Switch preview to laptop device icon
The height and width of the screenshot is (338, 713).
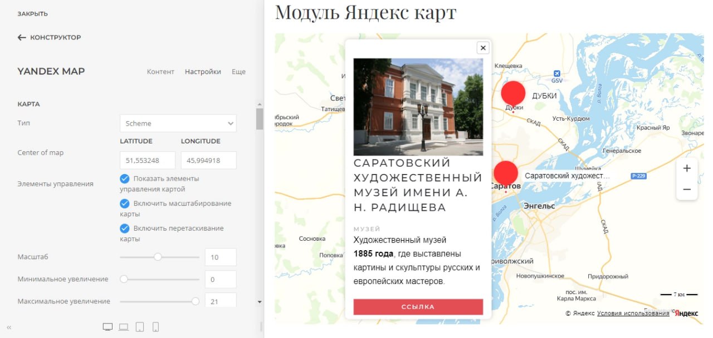point(124,327)
